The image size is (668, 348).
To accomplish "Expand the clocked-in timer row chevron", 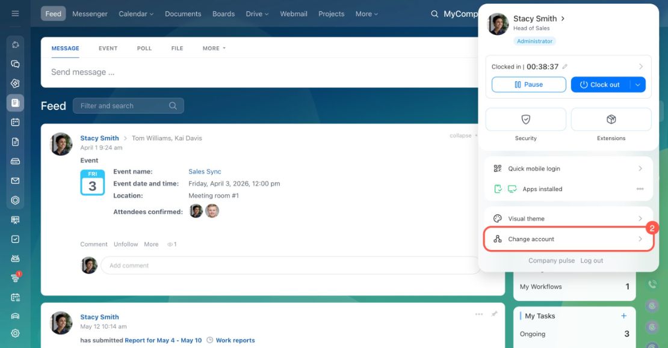I will coord(641,66).
